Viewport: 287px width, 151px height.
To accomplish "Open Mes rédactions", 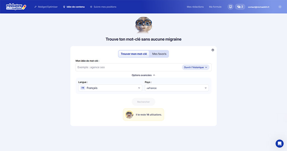I will [x=195, y=7].
